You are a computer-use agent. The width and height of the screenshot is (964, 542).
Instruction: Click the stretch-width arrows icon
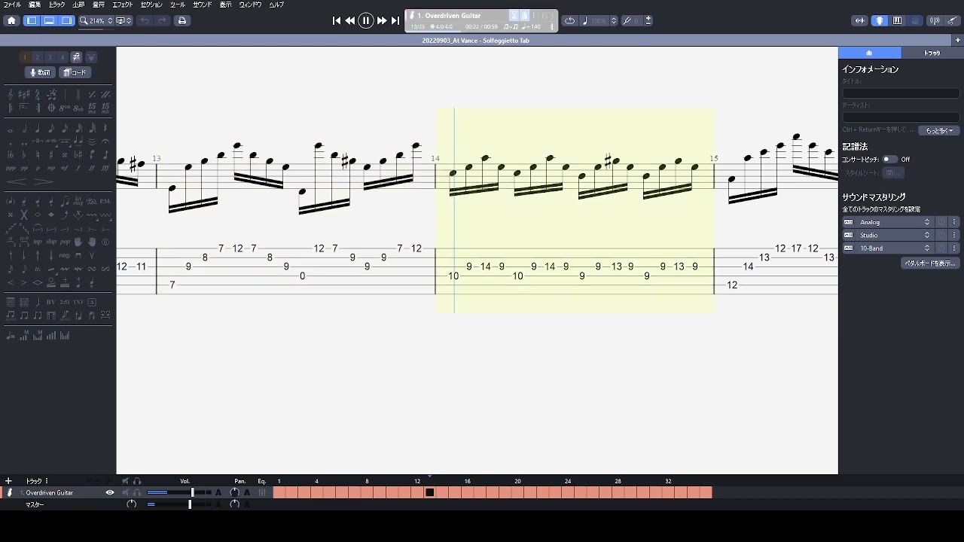point(859,20)
